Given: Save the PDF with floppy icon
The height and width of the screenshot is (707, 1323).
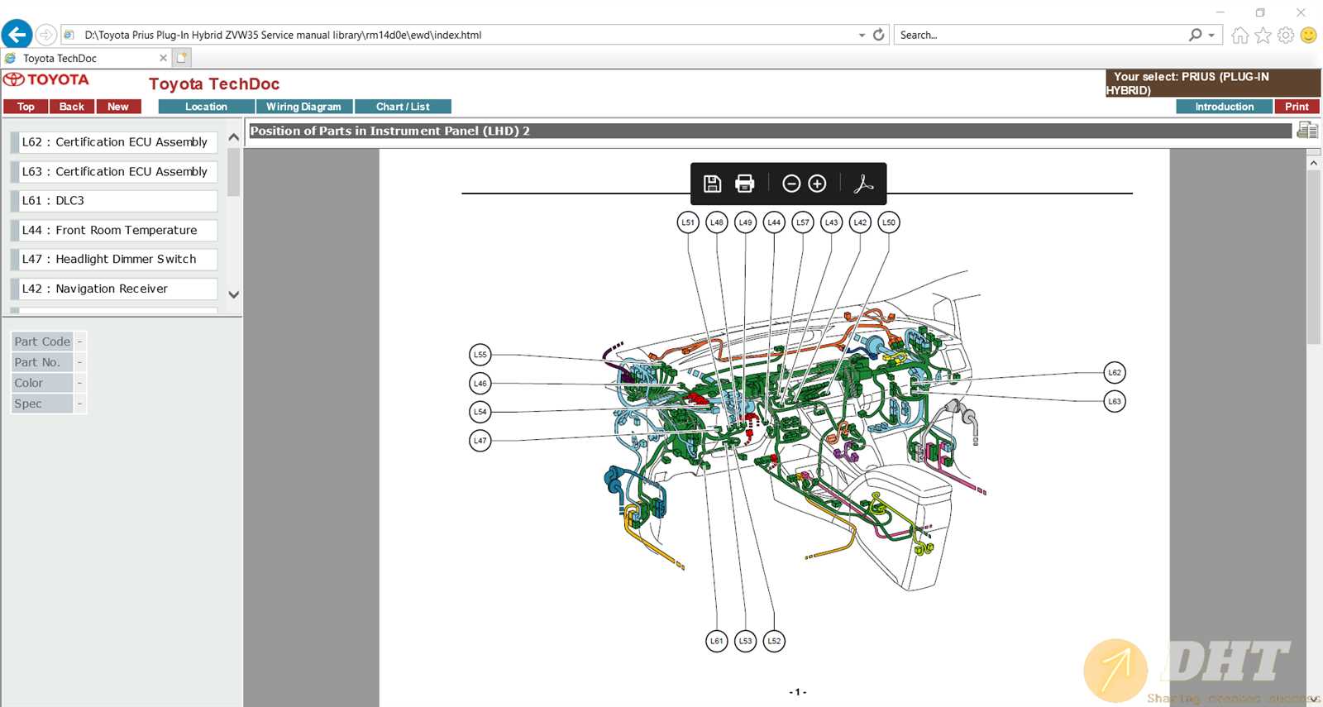Looking at the screenshot, I should 712,184.
